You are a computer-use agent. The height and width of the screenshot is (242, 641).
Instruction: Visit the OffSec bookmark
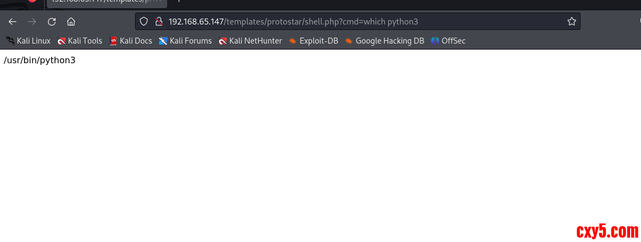[448, 41]
